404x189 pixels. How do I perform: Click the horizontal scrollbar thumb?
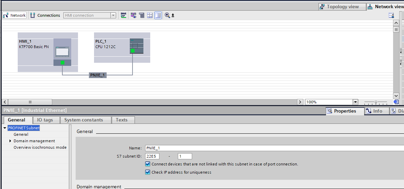pos(30,102)
